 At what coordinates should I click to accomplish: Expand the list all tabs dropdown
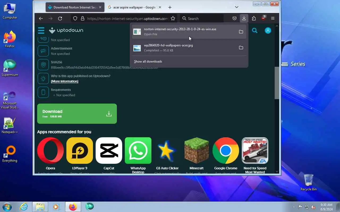point(237,7)
